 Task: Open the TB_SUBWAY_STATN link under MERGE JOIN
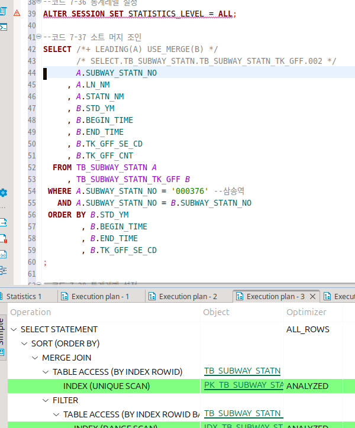242,371
